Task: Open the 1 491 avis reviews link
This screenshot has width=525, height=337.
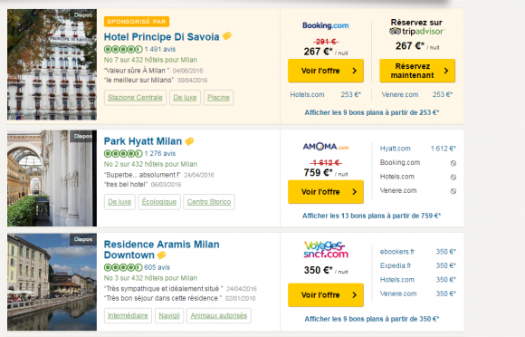Action: click(x=160, y=49)
